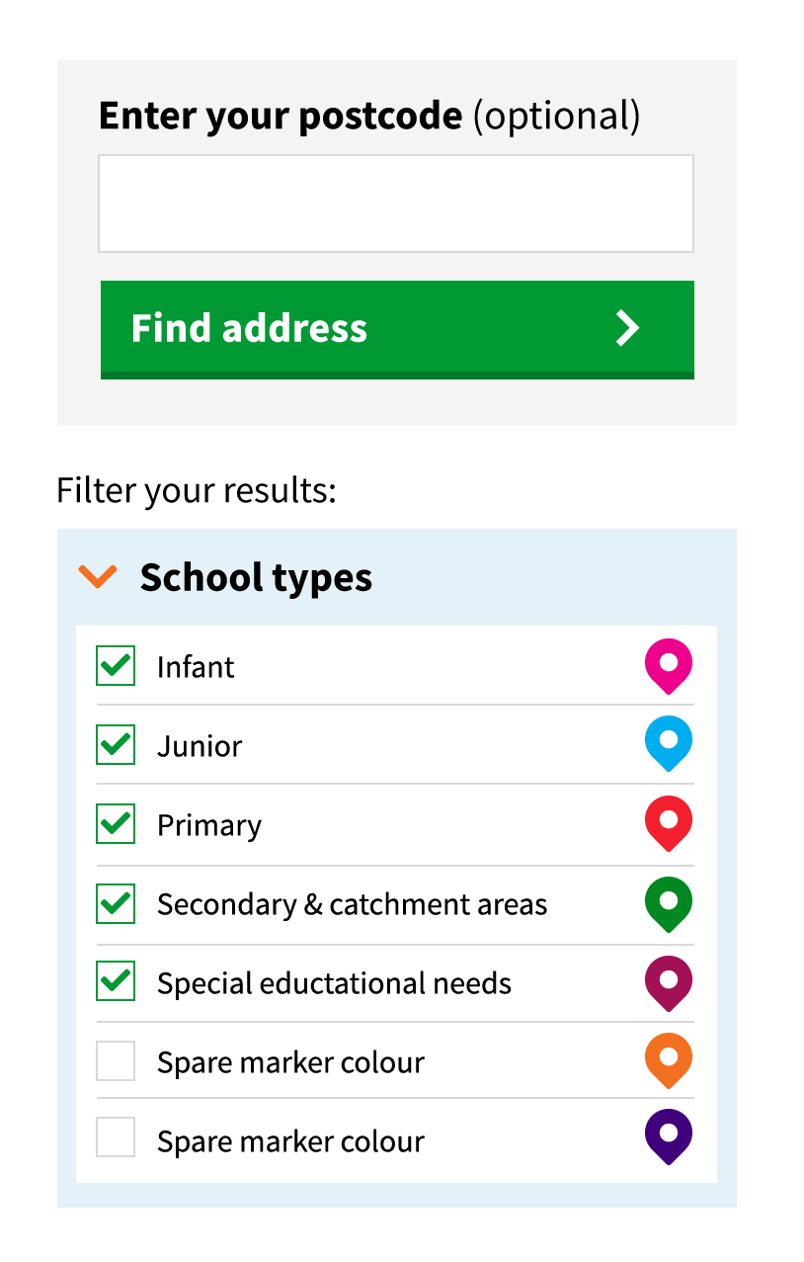
Task: Click the green Secondary map marker icon
Action: click(668, 902)
